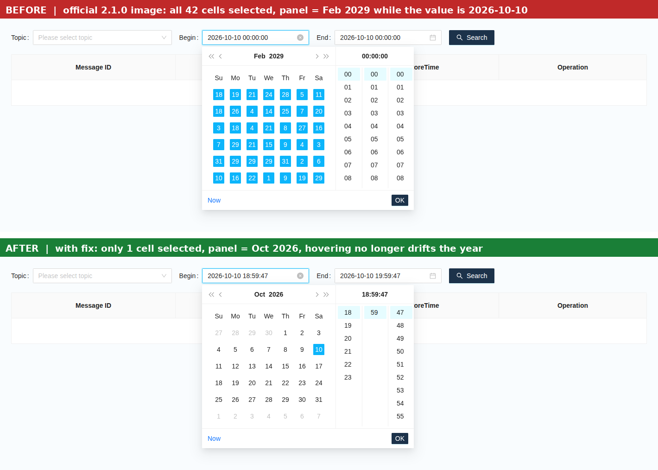Click Now link in Oct 2026 picker
The height and width of the screenshot is (470, 658).
coord(214,438)
